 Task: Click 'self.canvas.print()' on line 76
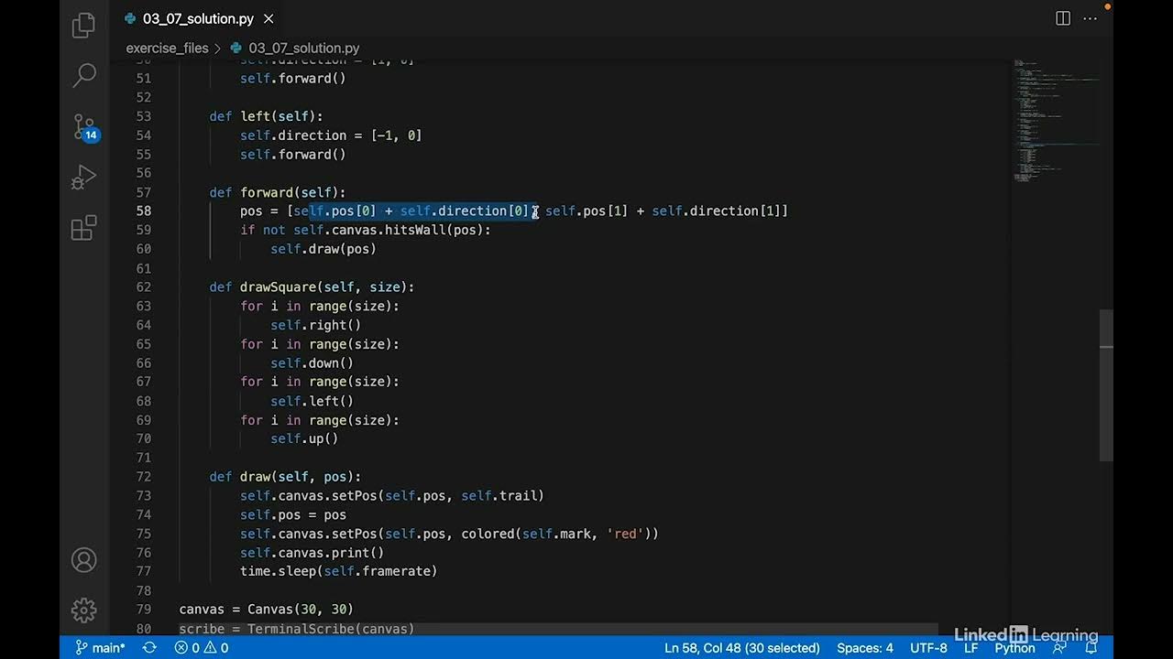312,553
